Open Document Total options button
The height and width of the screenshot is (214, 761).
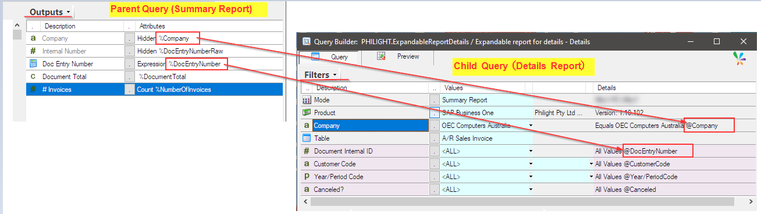[129, 77]
